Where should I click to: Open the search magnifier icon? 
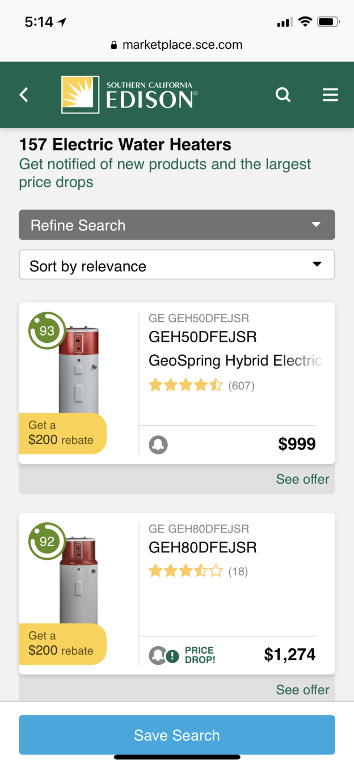tap(283, 95)
